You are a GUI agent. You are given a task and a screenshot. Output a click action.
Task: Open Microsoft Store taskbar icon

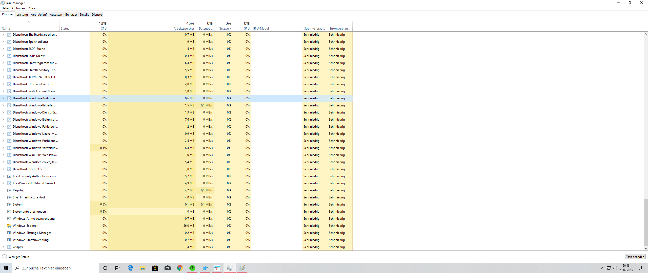pos(155,268)
